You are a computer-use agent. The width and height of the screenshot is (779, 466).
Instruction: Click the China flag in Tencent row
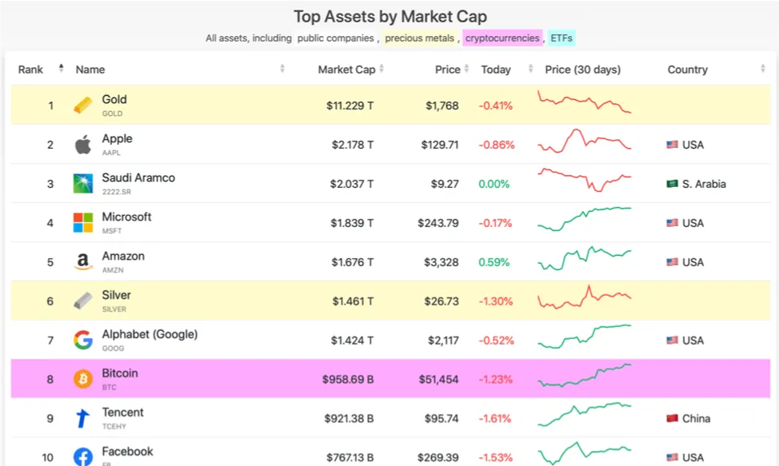pos(672,418)
